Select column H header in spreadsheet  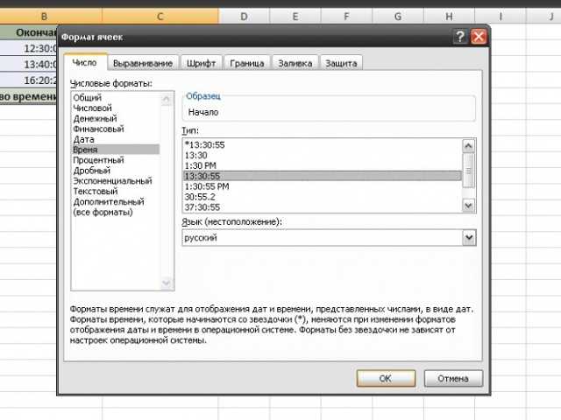[449, 17]
